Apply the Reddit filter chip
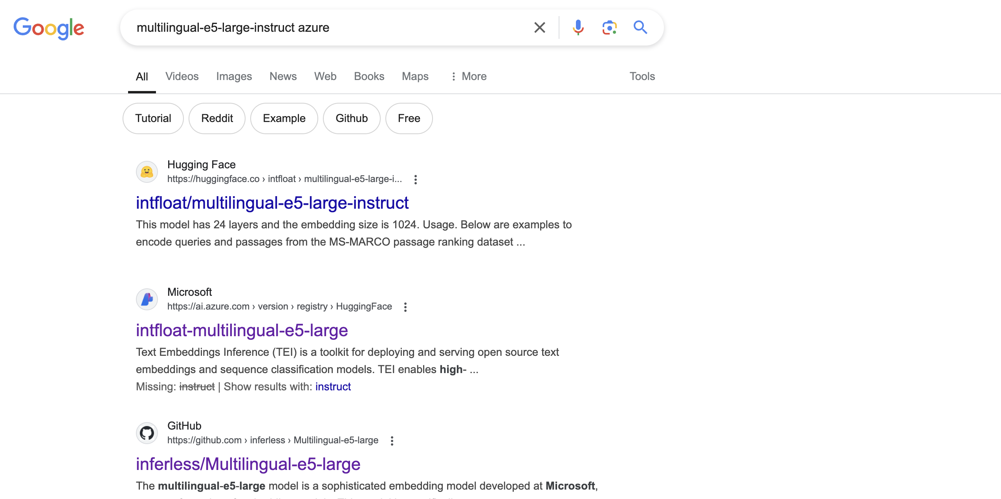 tap(217, 118)
